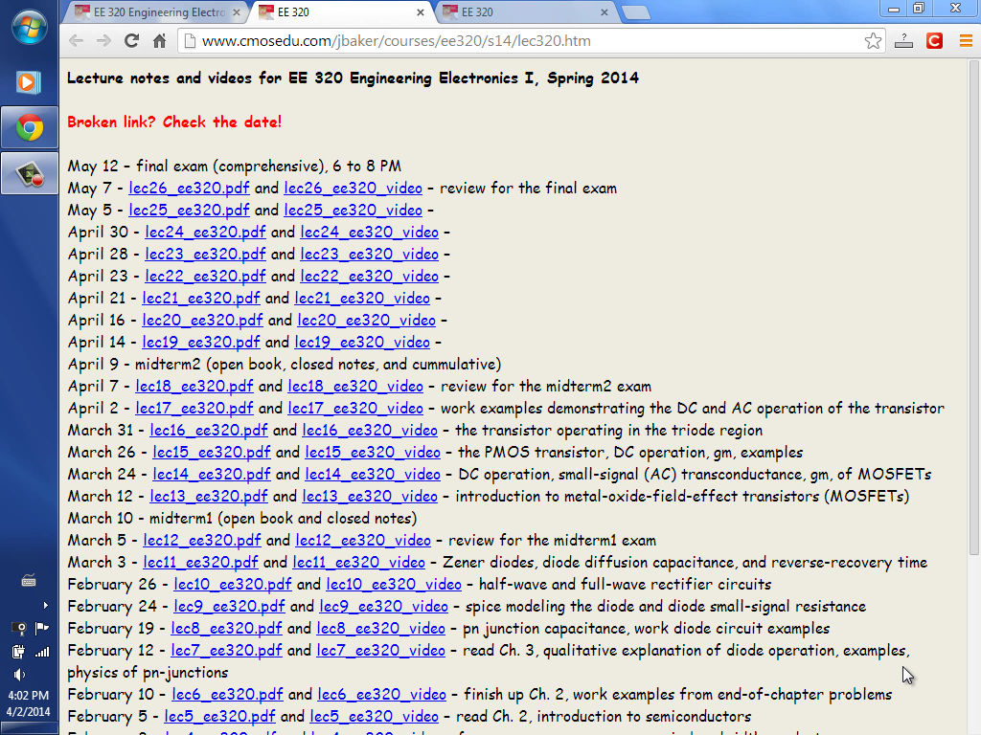The height and width of the screenshot is (735, 981).
Task: Click the 'March 10 - midterm1' line
Action: [242, 518]
